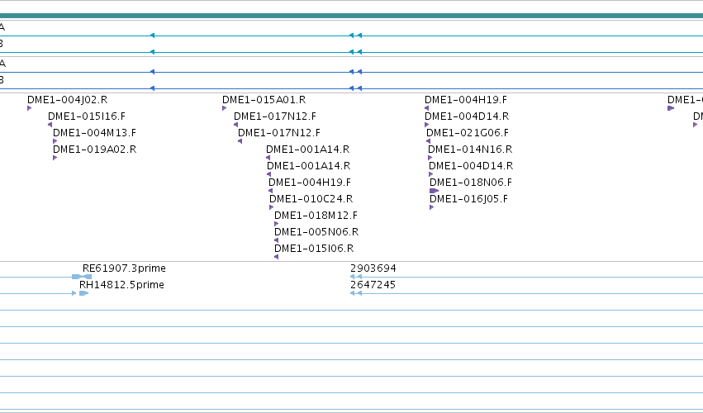Click the DME1-010C24.R feature label
The image size is (703, 413).
click(x=311, y=198)
